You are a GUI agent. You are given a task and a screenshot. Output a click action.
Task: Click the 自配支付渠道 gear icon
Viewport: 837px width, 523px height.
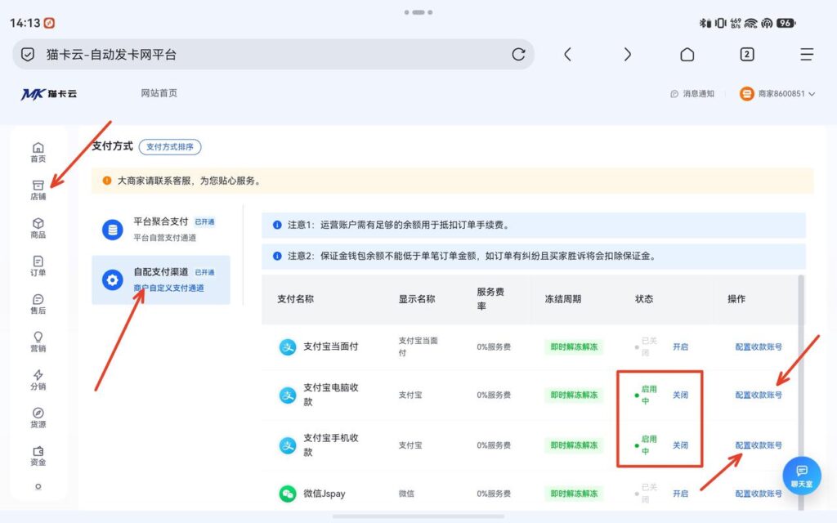113,279
